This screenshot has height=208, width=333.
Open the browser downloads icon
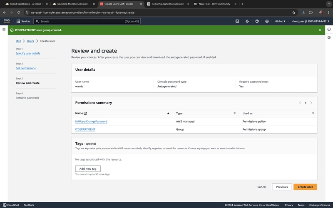303,12
